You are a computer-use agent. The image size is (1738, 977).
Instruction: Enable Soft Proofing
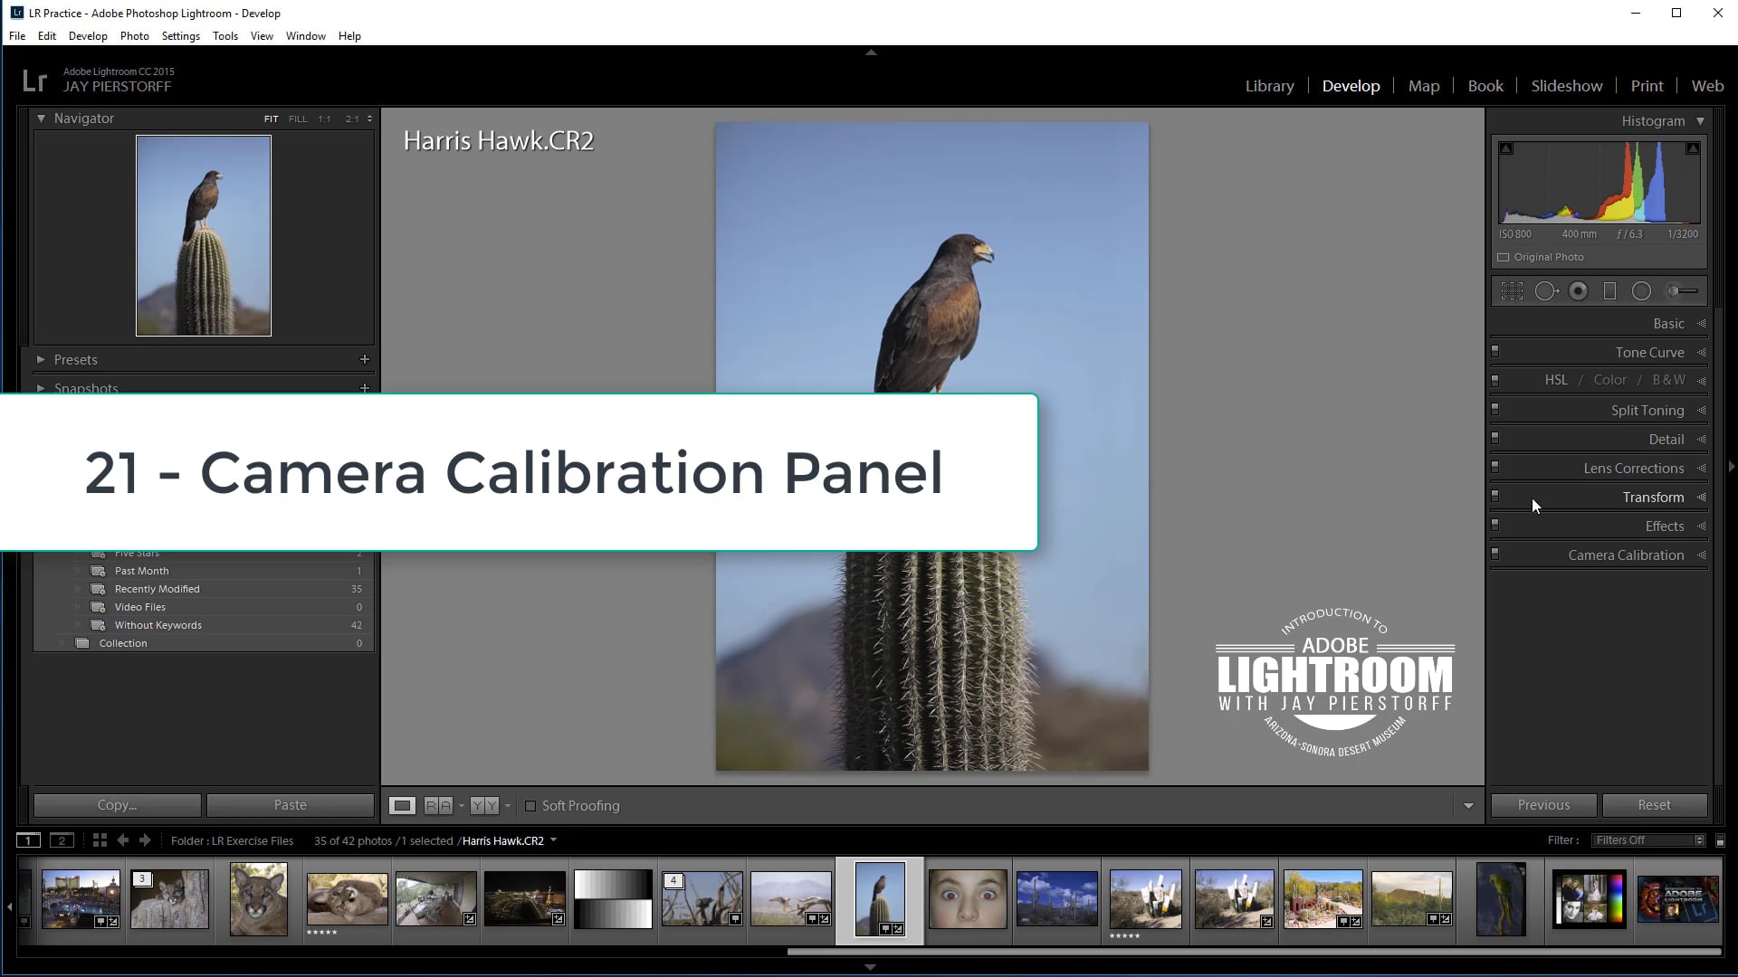coord(531,805)
